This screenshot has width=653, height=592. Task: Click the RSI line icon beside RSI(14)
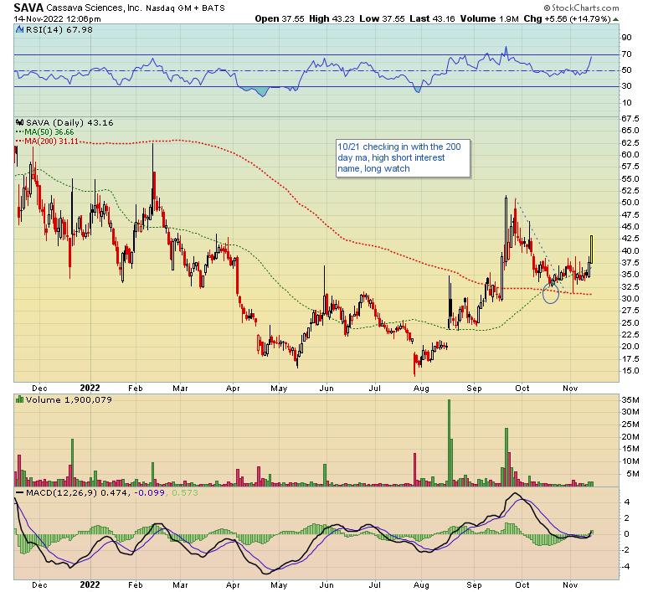(x=19, y=29)
